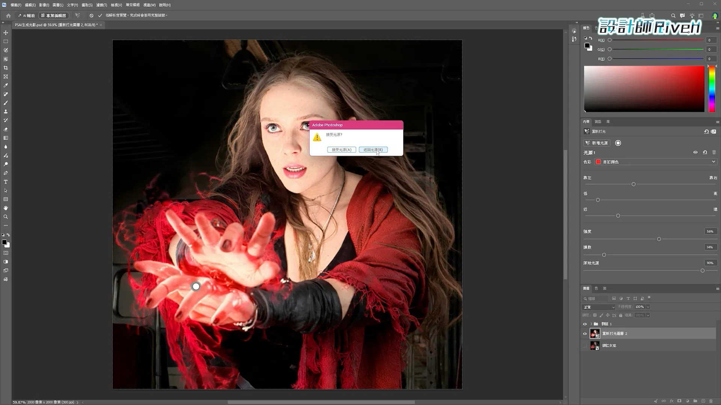The width and height of the screenshot is (721, 405).
Task: Toggle visibility of light source 1
Action: pos(695,152)
